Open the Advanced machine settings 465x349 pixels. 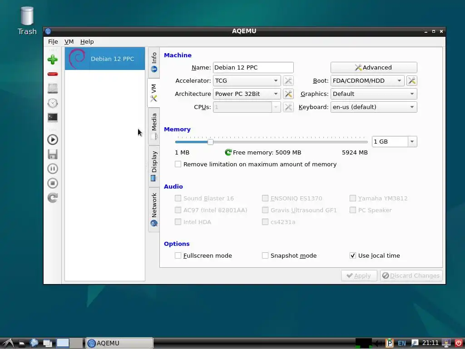point(374,67)
